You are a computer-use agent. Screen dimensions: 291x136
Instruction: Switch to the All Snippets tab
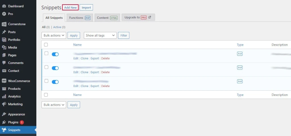54,18
